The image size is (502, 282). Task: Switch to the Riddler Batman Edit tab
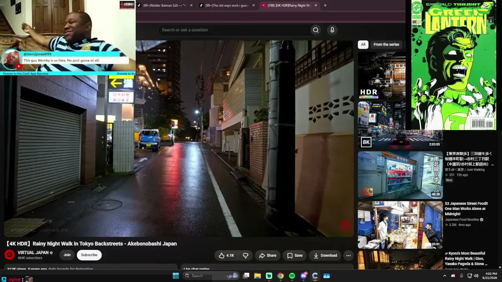(x=165, y=5)
